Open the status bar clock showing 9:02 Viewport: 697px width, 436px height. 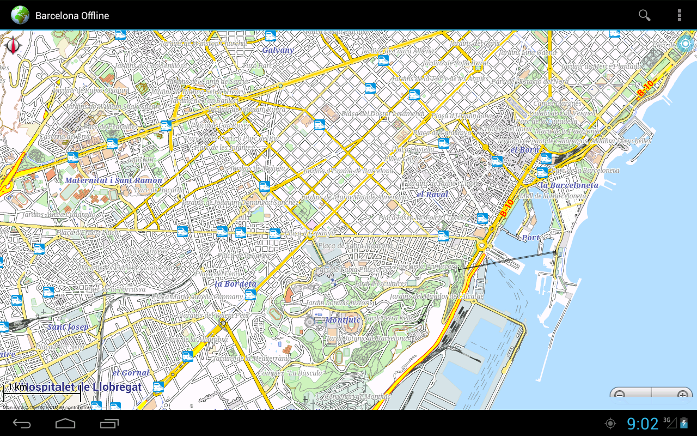643,423
